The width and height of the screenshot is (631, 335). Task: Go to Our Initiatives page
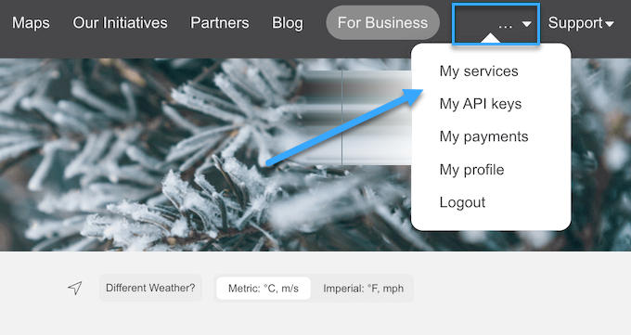[120, 23]
